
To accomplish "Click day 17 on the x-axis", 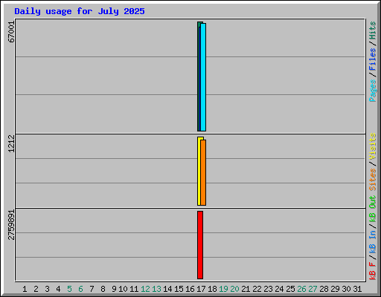I will point(201,289).
